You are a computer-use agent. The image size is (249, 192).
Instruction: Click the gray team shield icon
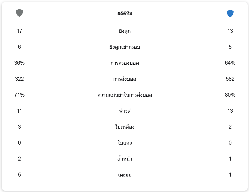19,13
